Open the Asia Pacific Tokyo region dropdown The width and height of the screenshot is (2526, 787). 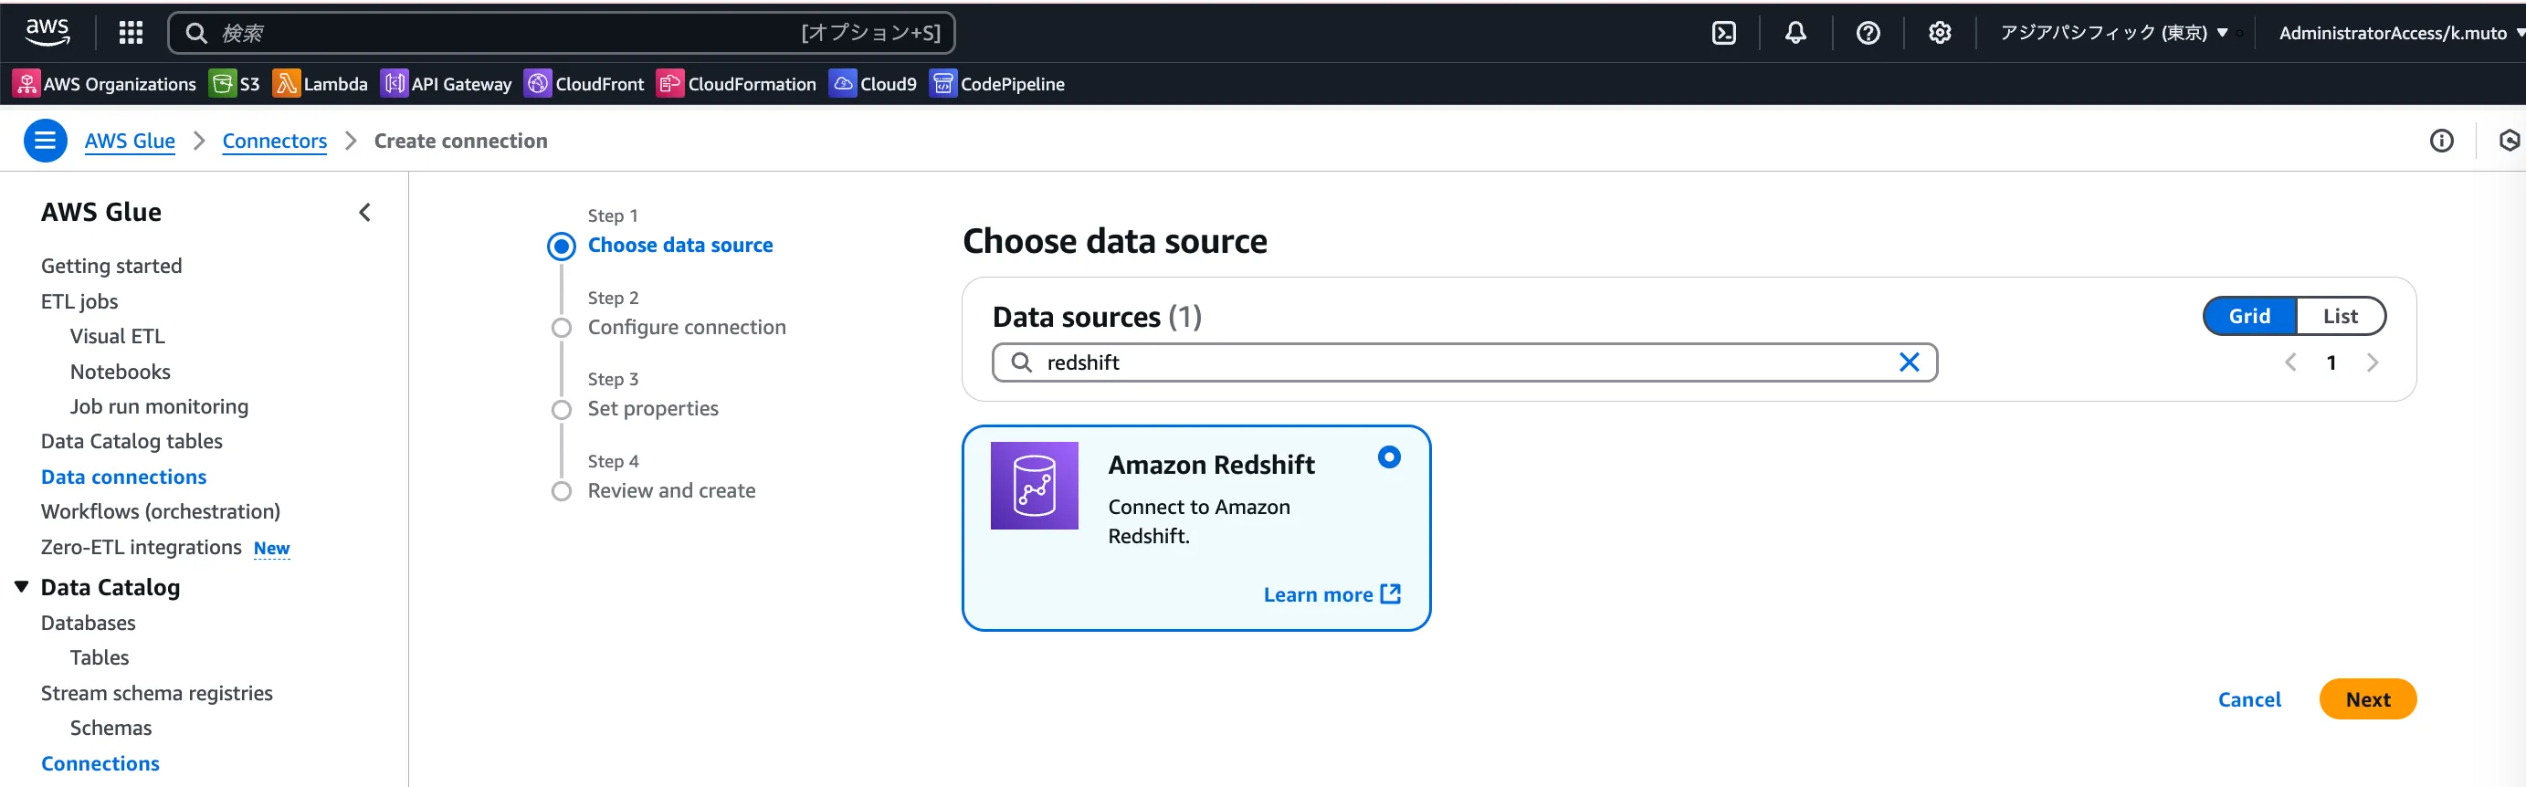coord(2113,32)
